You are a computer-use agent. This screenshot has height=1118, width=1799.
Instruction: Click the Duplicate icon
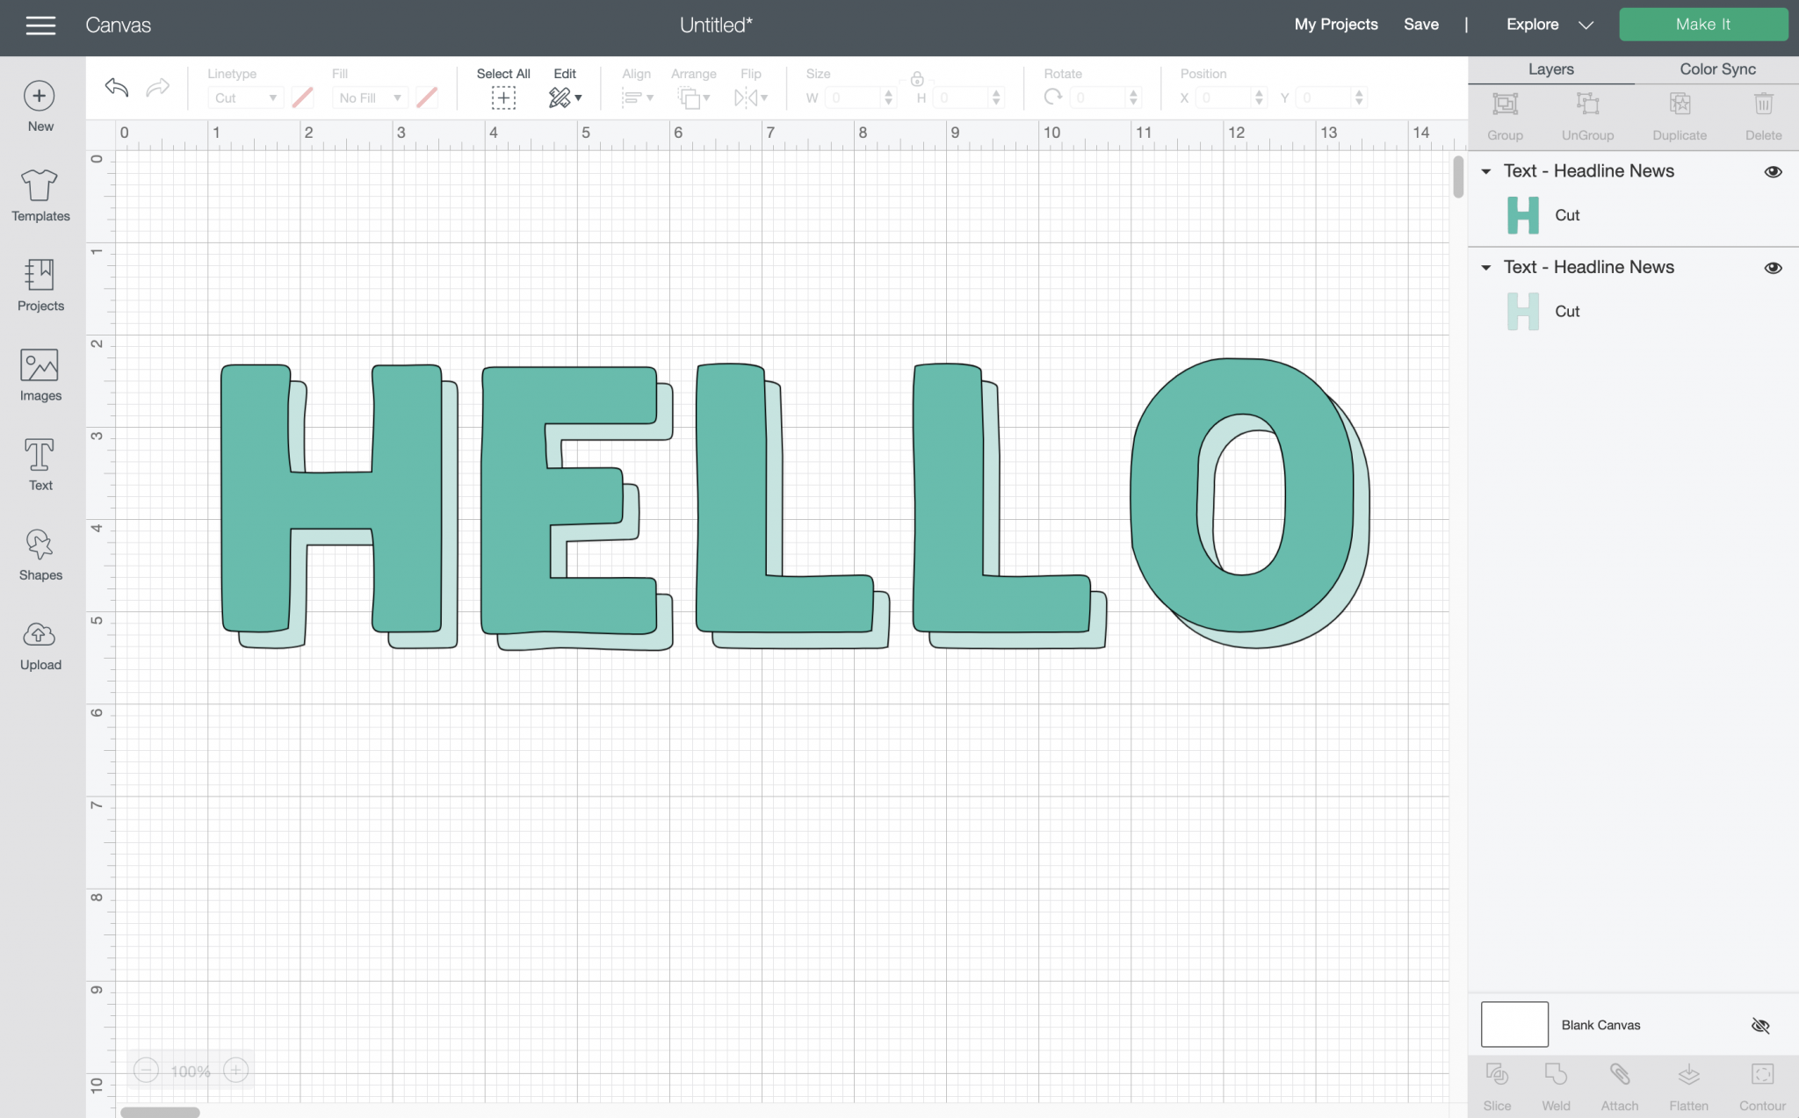pyautogui.click(x=1680, y=105)
